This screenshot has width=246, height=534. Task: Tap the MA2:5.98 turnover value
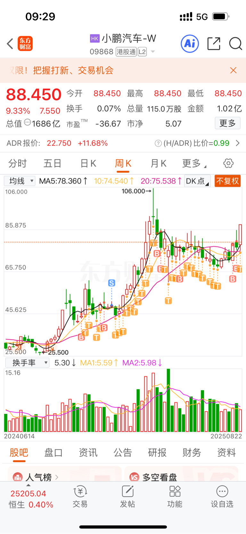[143, 363]
